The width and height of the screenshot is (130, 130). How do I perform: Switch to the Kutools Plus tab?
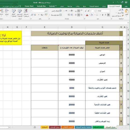[x=41, y=6]
